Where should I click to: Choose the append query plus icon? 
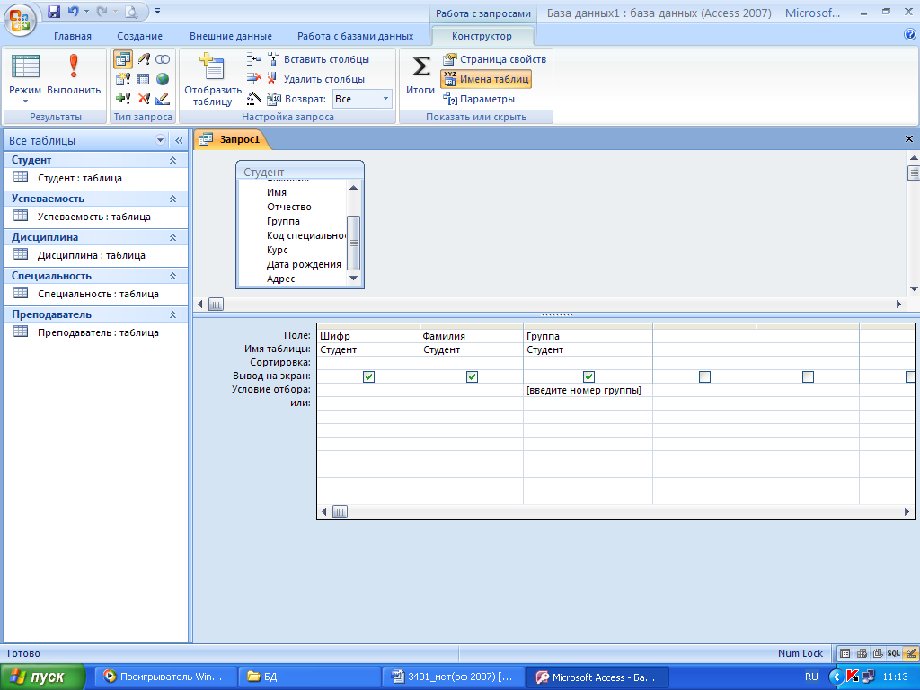[x=123, y=98]
